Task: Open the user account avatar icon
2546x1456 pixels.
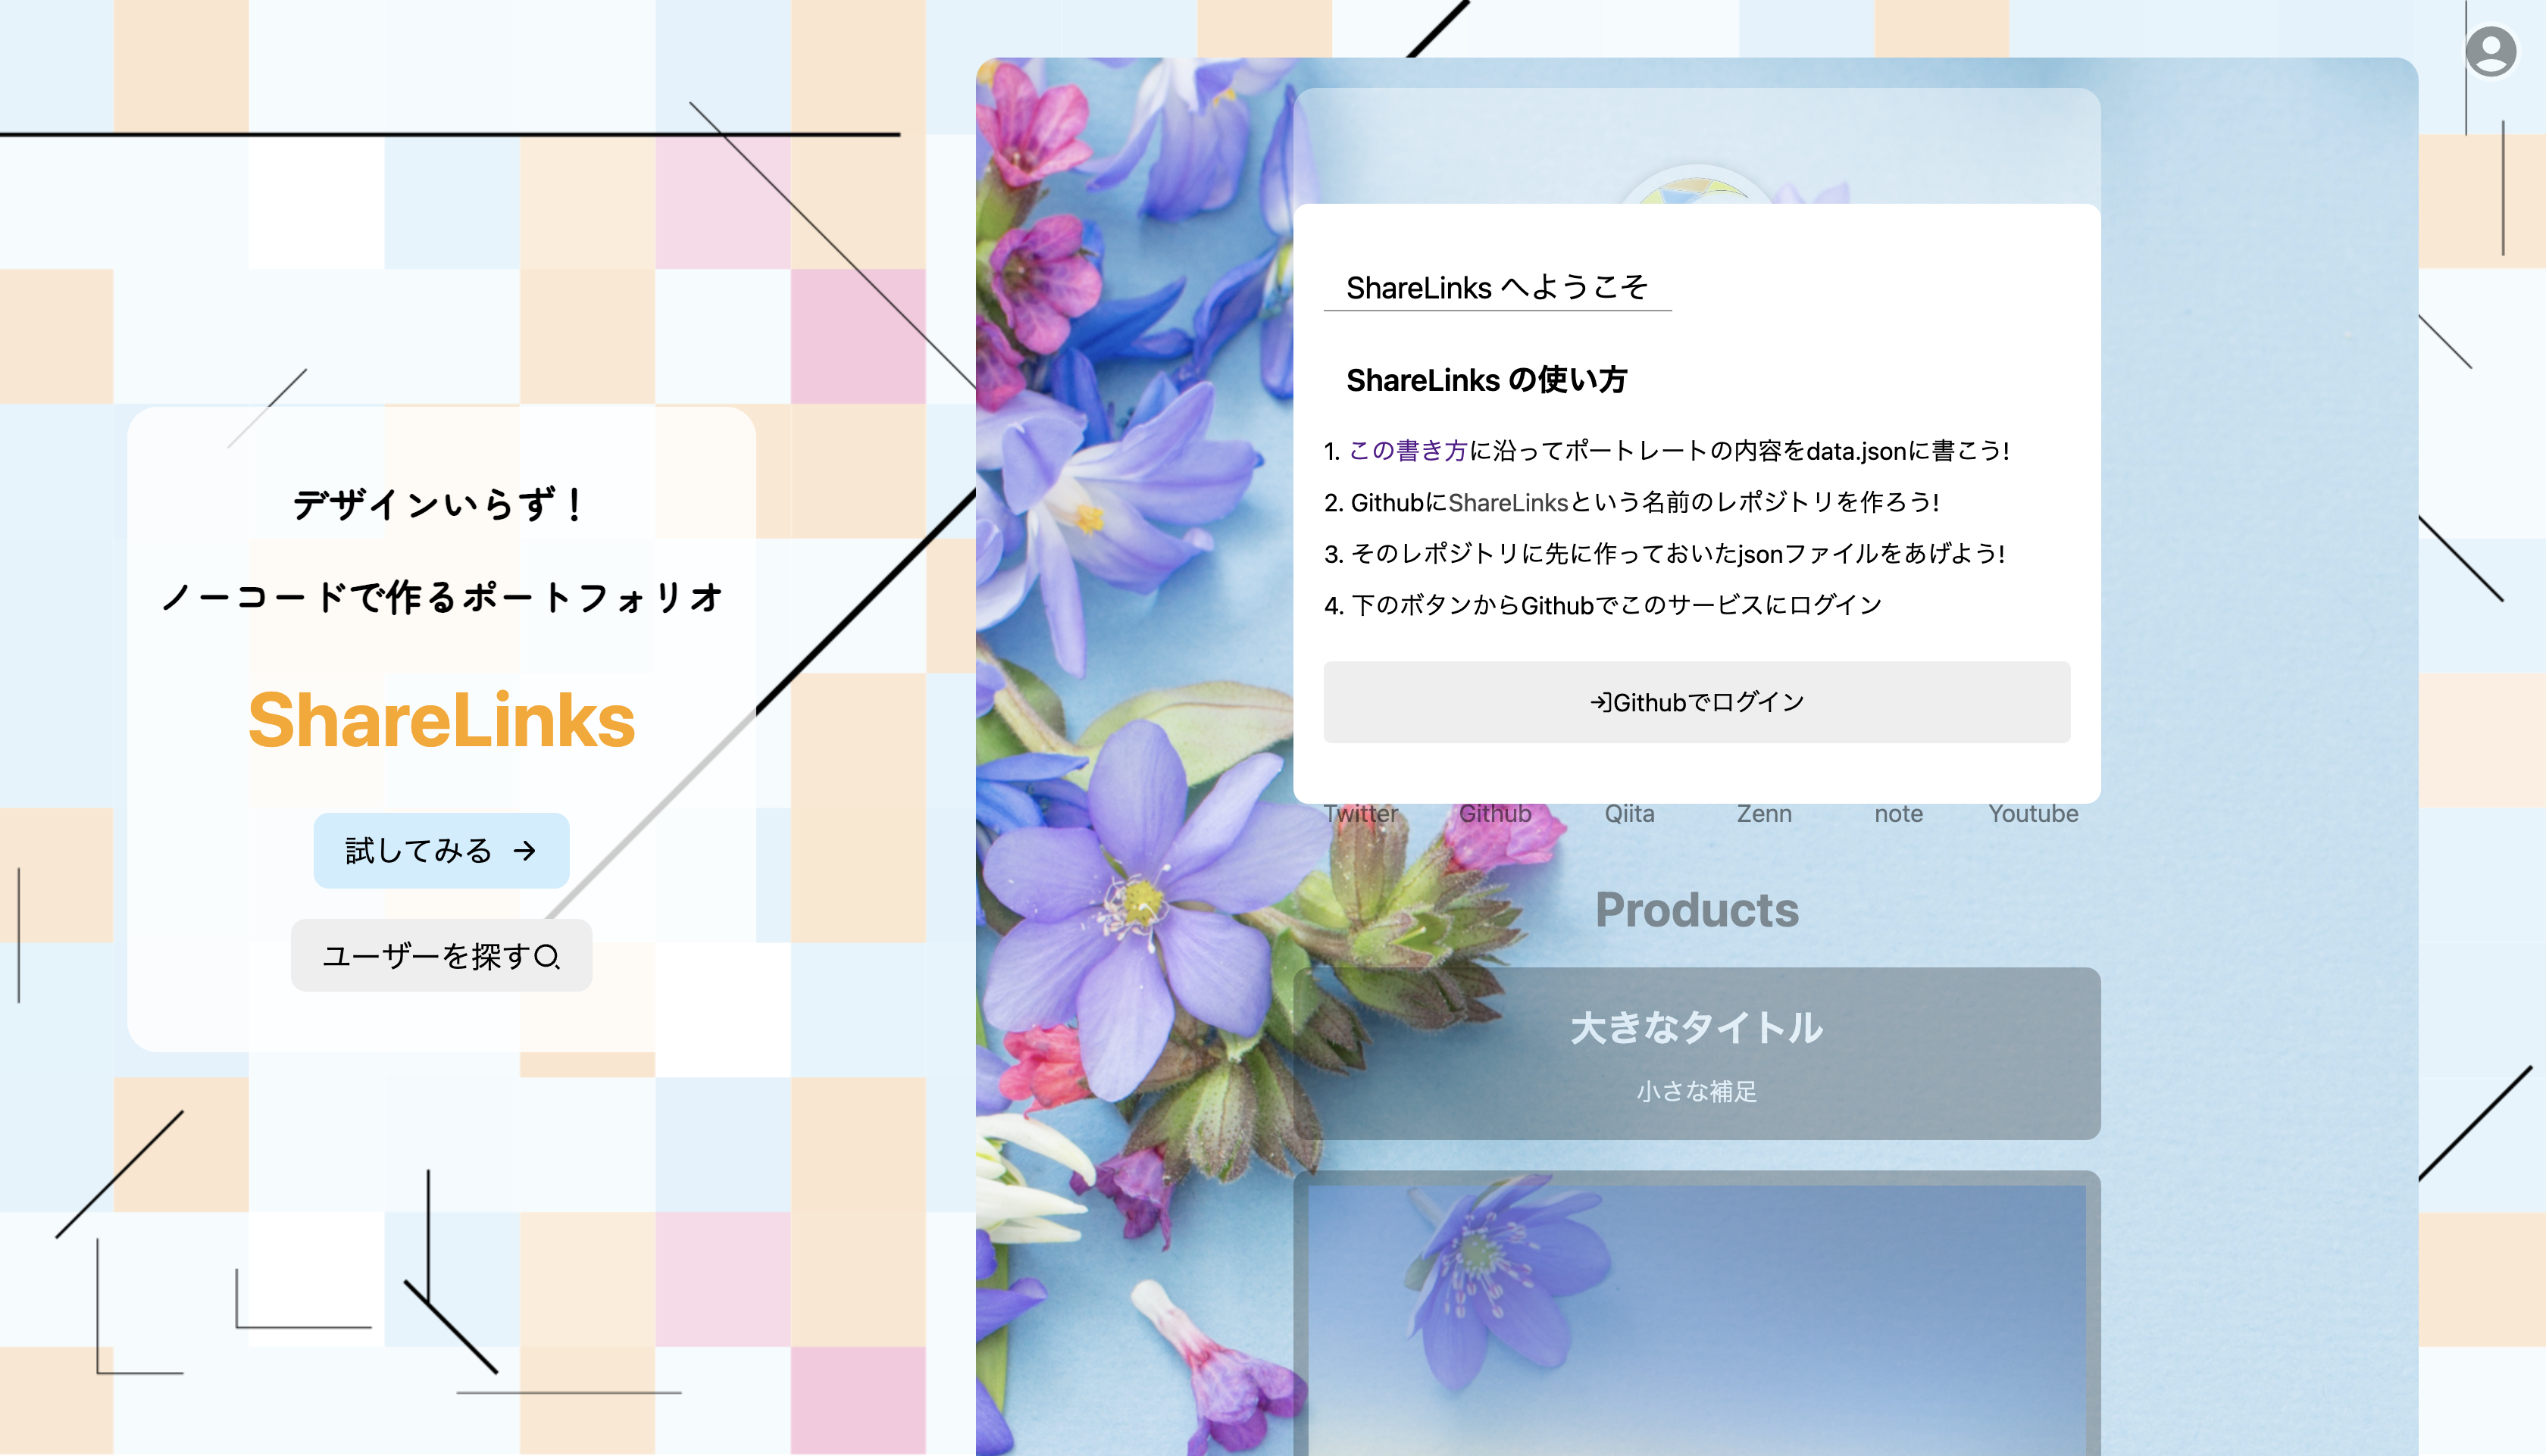Action: pos(2490,51)
